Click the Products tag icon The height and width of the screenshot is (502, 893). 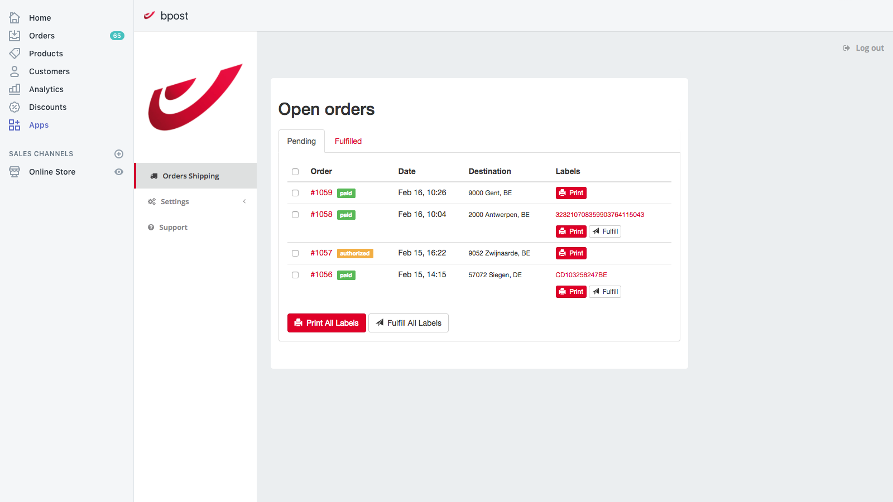click(15, 54)
